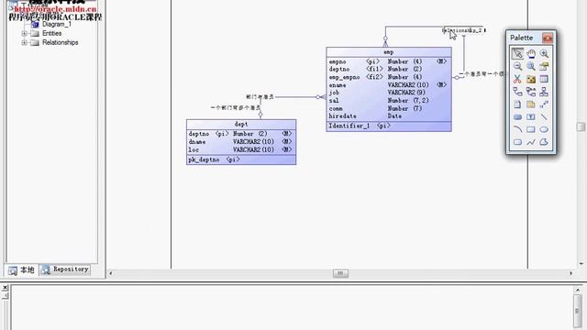This screenshot has height=330, width=587.
Task: Expand the Relationships folder node
Action: [x=25, y=42]
